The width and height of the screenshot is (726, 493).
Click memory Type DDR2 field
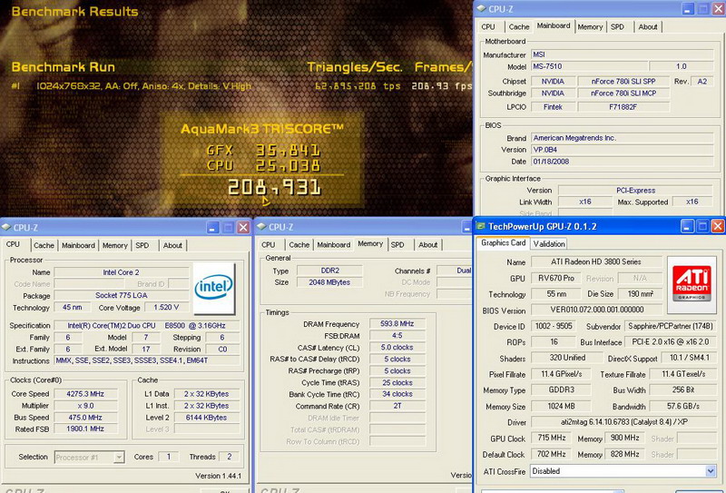pyautogui.click(x=329, y=271)
